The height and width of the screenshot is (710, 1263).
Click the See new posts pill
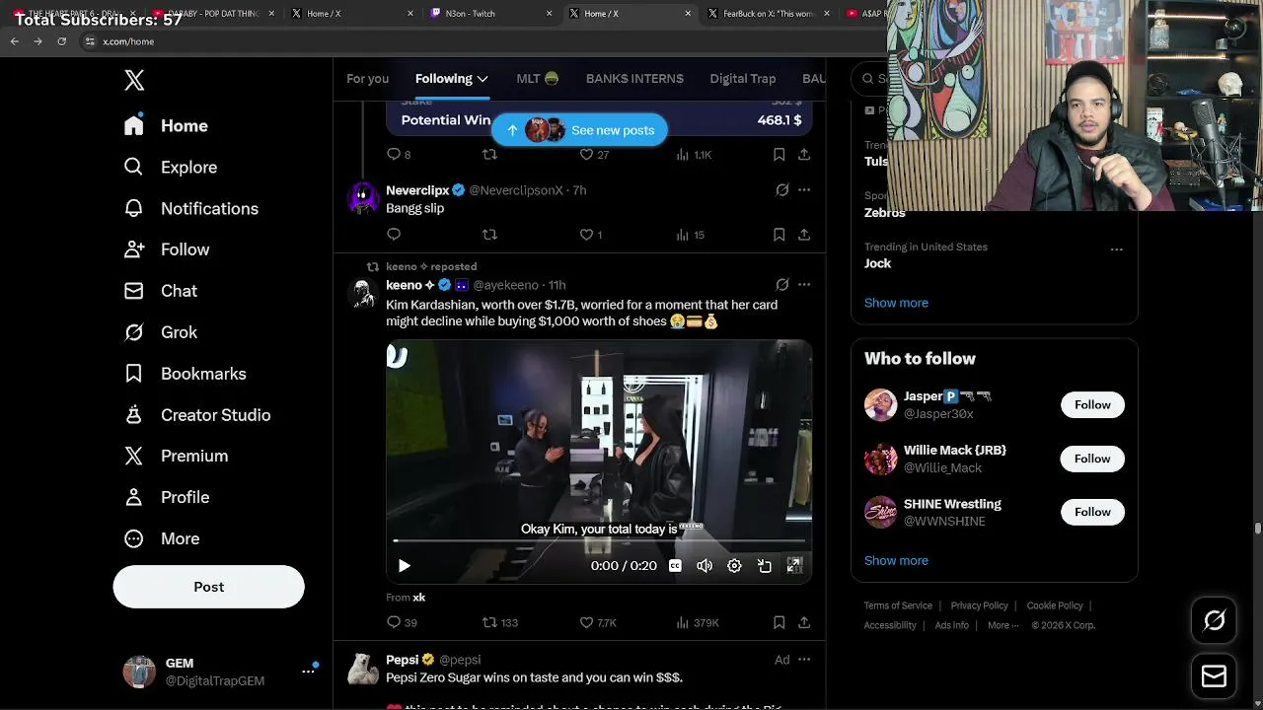coord(580,130)
